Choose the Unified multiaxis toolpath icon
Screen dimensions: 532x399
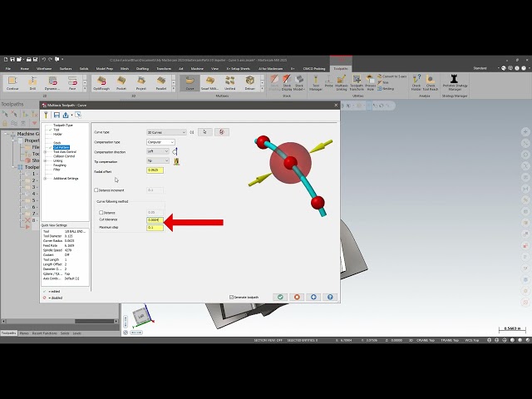(x=229, y=83)
